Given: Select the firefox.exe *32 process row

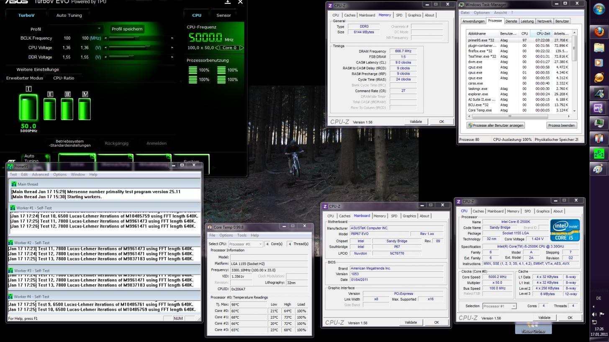Looking at the screenshot, I should [x=519, y=51].
